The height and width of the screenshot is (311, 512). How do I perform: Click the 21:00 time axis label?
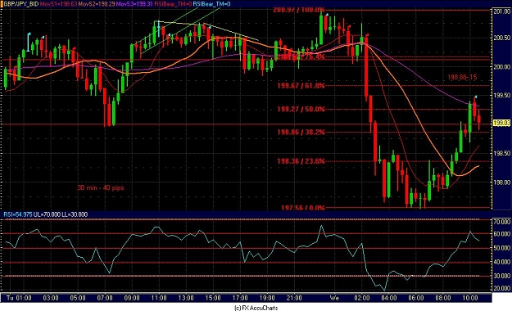click(294, 298)
